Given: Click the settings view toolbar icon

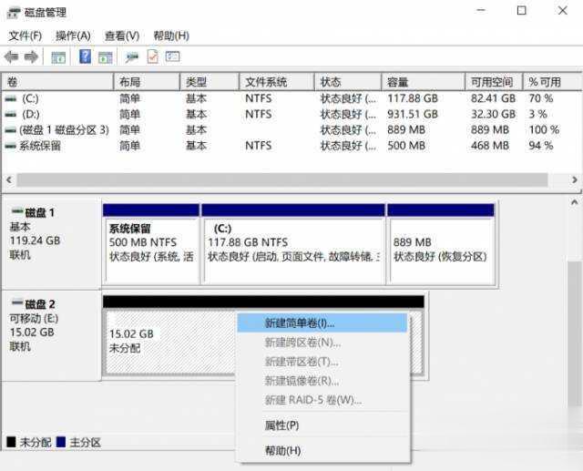Looking at the screenshot, I should click(172, 56).
